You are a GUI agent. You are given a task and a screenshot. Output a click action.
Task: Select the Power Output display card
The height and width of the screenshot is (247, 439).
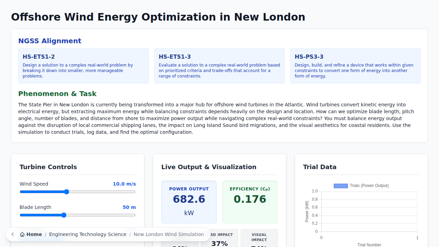tap(189, 202)
